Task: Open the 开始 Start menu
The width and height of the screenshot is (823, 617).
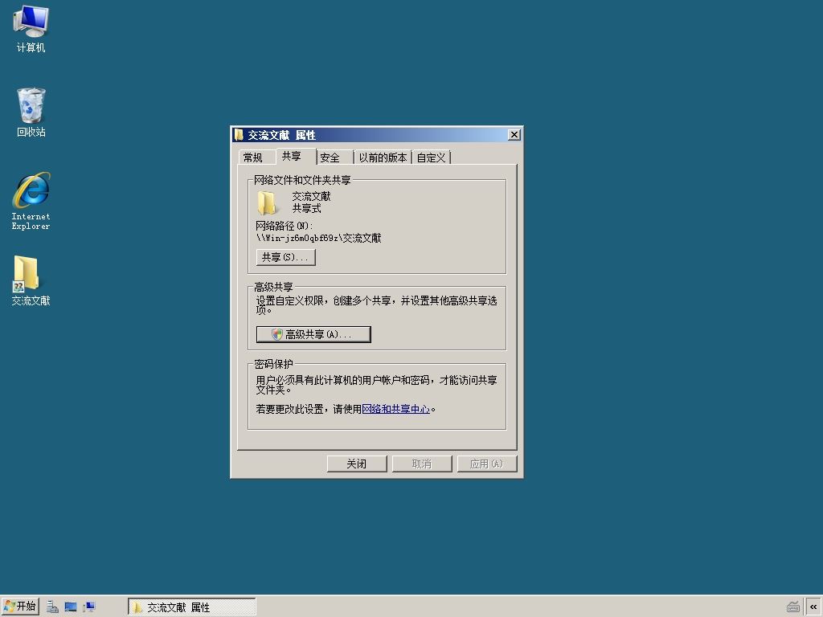Action: [x=20, y=607]
